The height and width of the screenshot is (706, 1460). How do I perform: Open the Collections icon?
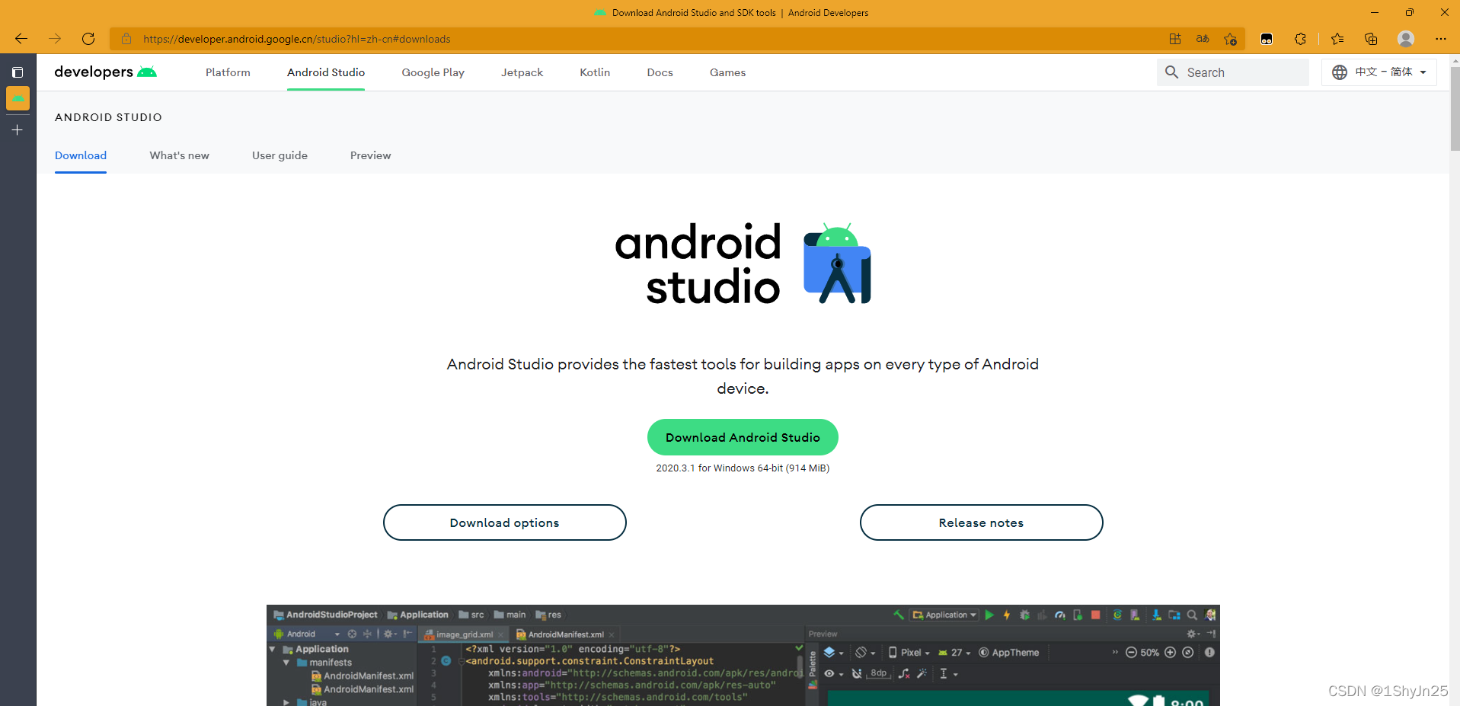click(1371, 39)
